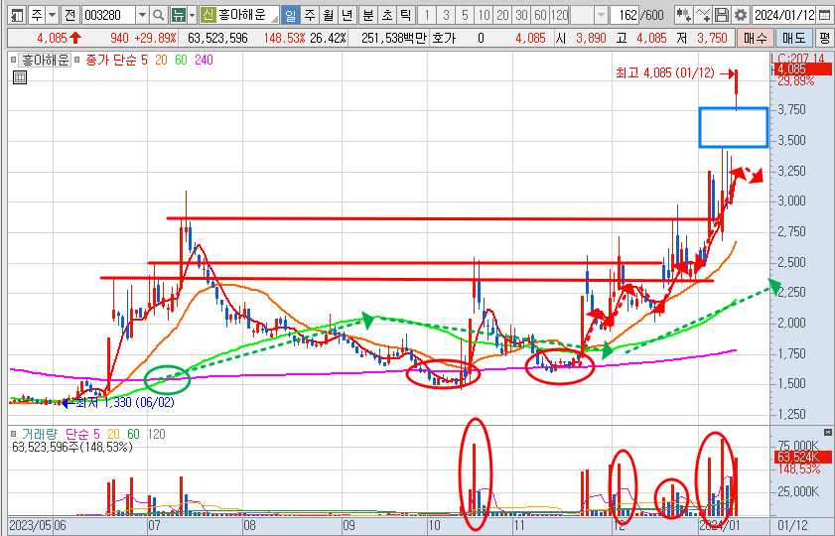835x536 pixels.
Task: Select the 일 daily chart period
Action: pyautogui.click(x=290, y=15)
